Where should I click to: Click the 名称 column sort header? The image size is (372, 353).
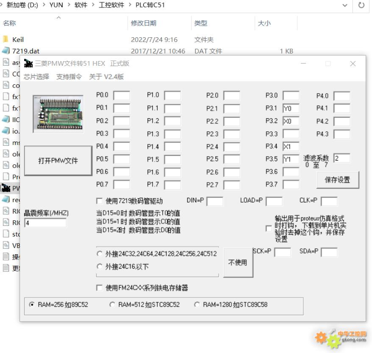tap(9, 23)
